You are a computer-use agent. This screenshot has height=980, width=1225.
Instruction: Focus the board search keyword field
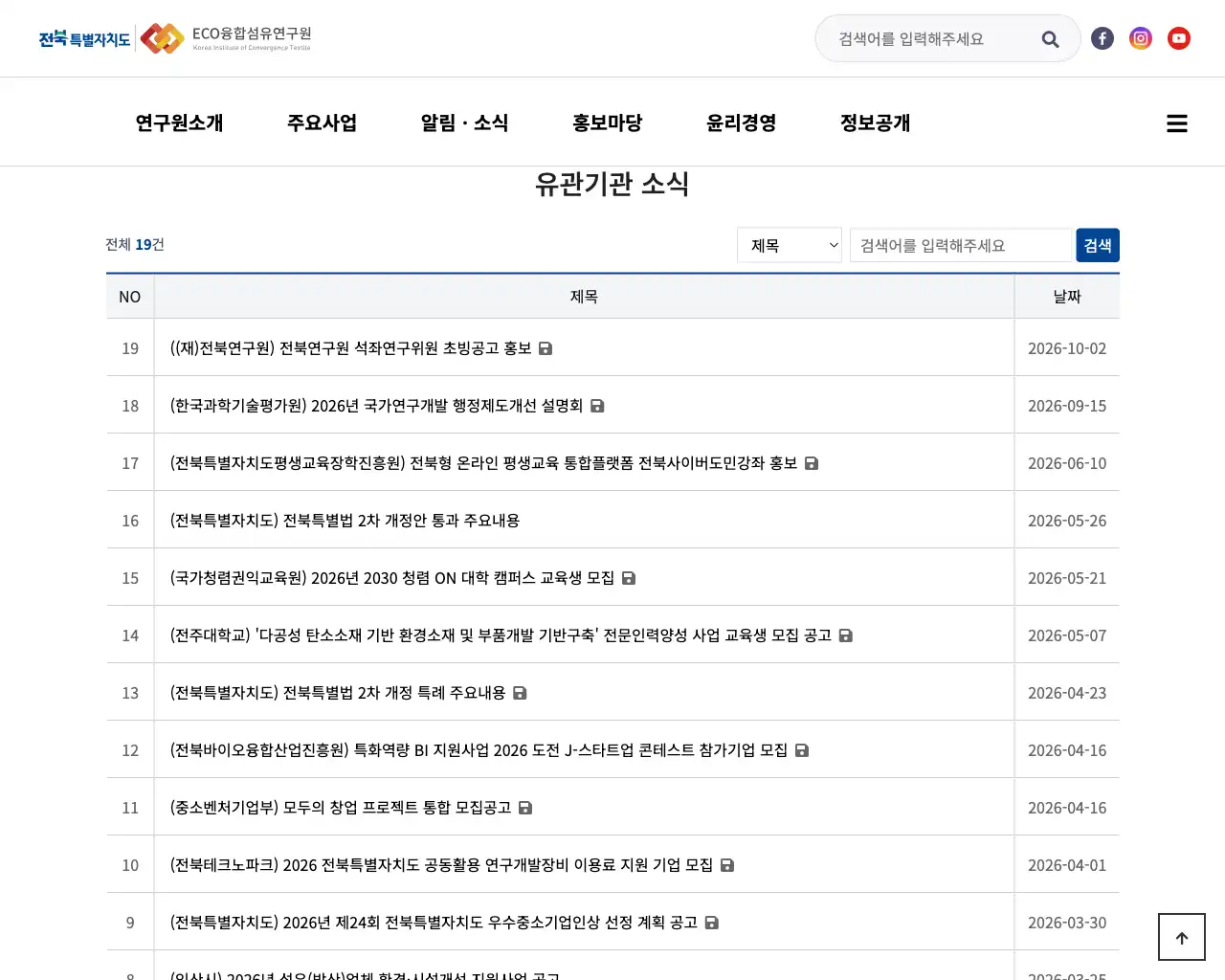[961, 245]
